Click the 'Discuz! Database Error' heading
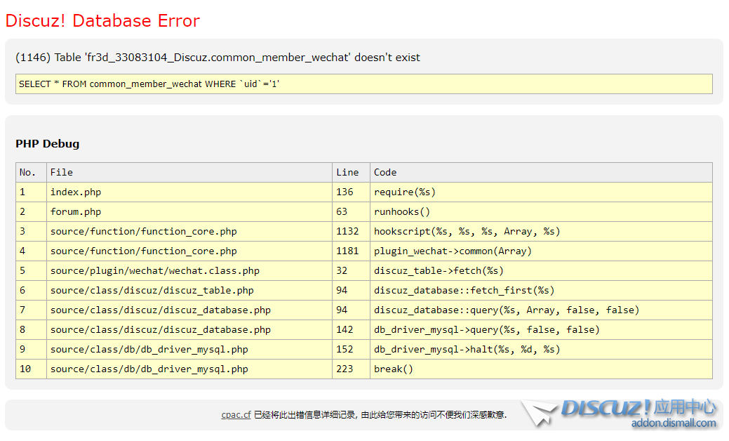 pyautogui.click(x=102, y=21)
